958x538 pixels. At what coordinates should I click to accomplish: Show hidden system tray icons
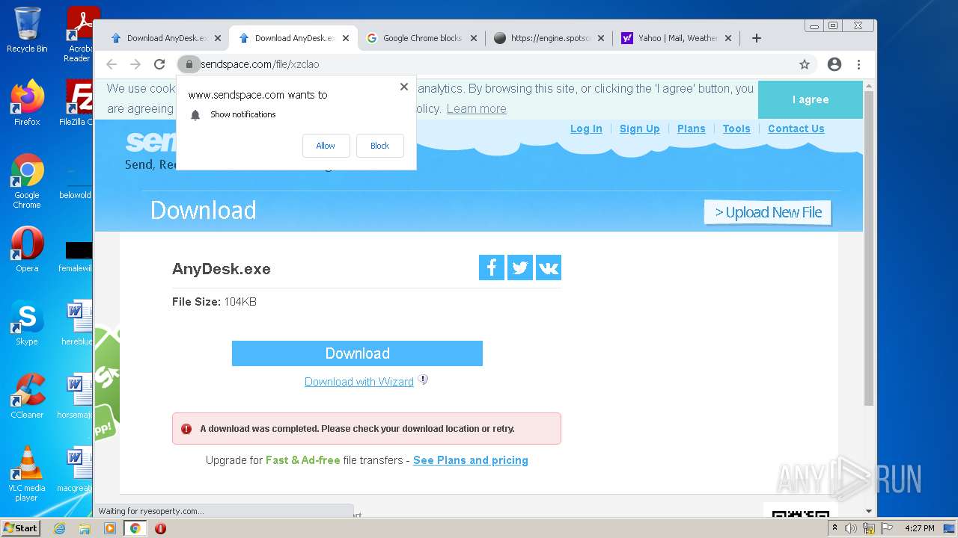[x=835, y=528]
